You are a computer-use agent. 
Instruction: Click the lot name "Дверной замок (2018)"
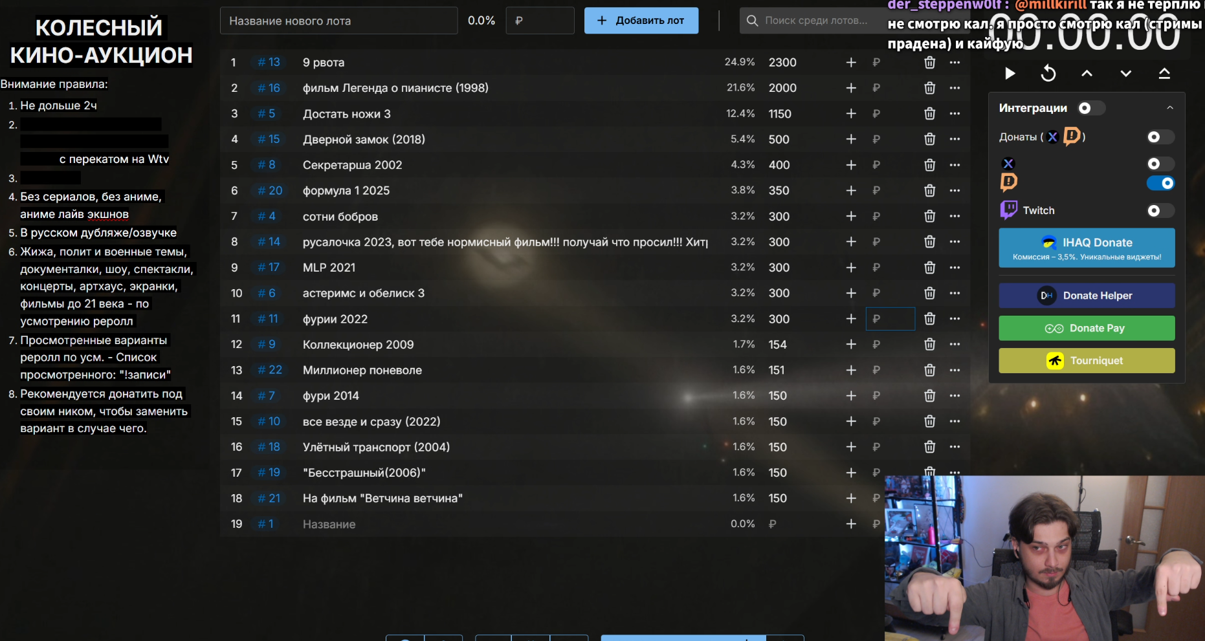[364, 139]
